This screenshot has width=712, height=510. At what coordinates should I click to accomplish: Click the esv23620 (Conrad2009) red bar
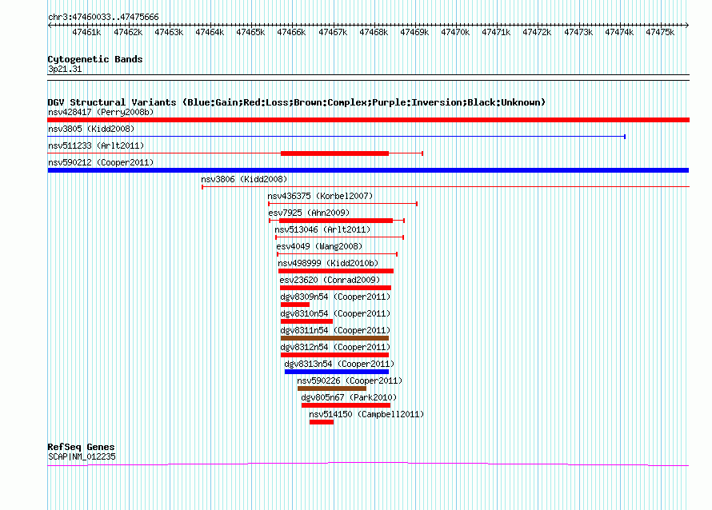pos(335,288)
